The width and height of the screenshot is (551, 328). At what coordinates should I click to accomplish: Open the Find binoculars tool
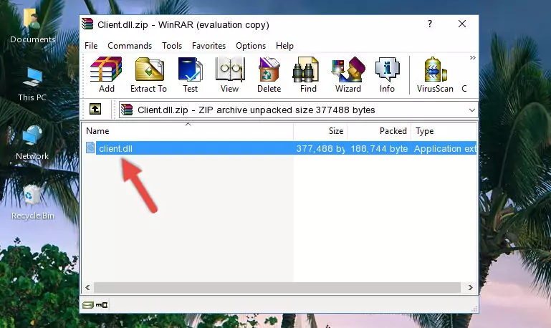click(x=308, y=74)
